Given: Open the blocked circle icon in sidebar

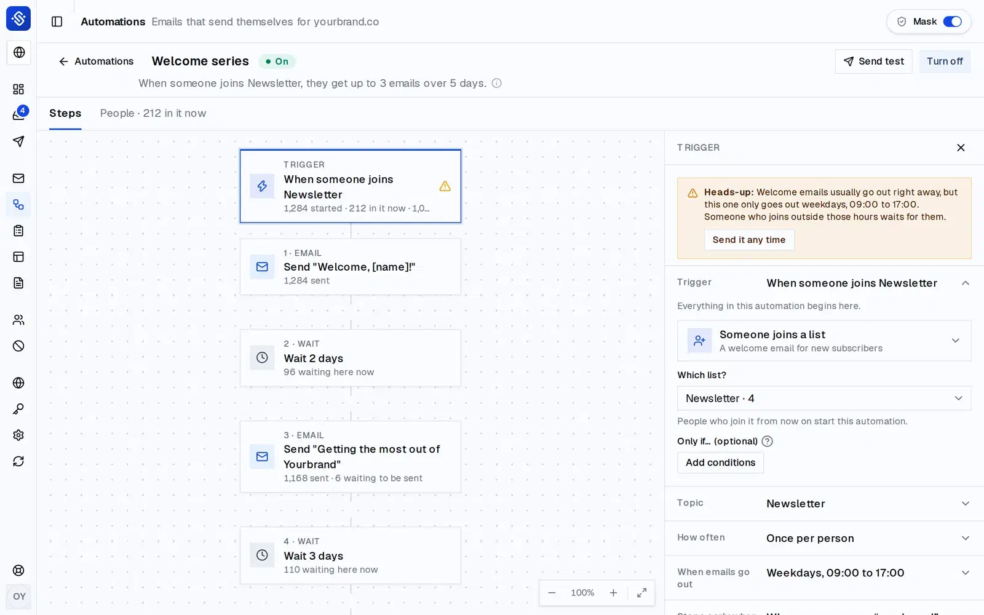Looking at the screenshot, I should pyautogui.click(x=18, y=346).
